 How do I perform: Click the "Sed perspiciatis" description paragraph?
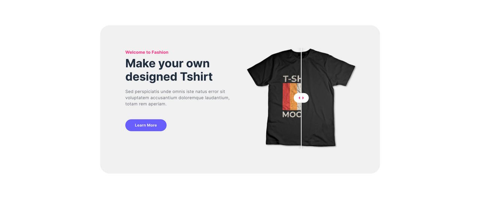pyautogui.click(x=177, y=97)
